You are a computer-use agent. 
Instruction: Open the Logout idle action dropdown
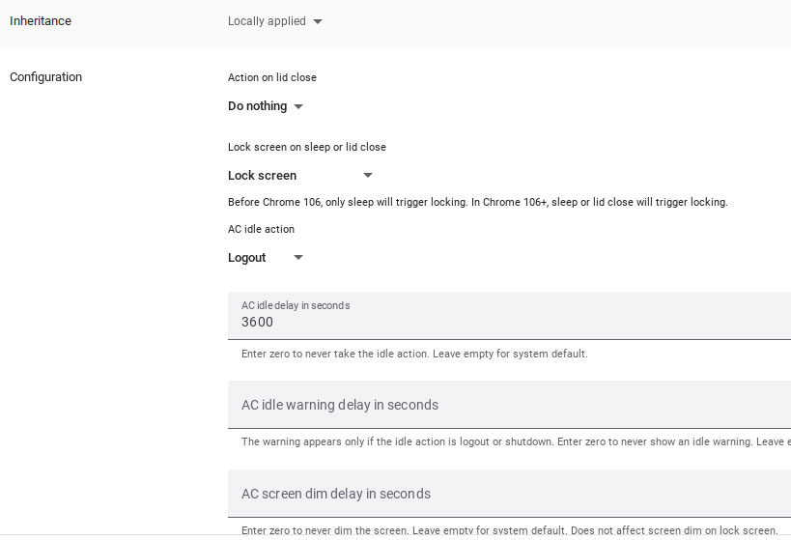[x=247, y=258]
